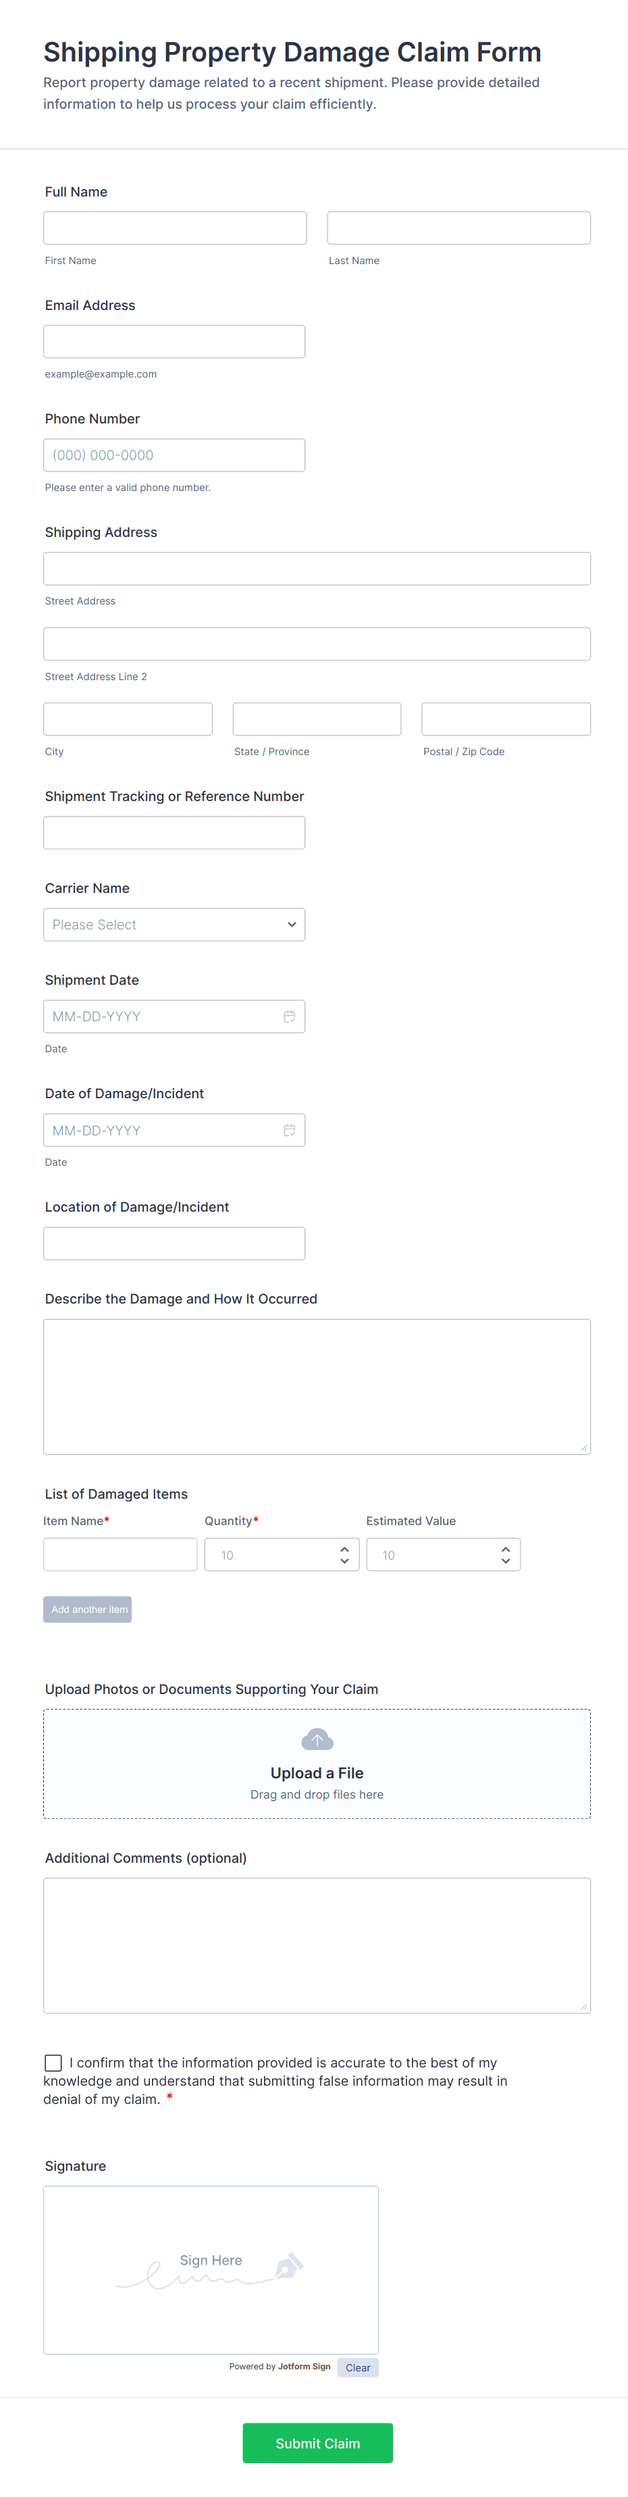Open the Date of Damage/Incident calendar icon
This screenshot has height=2497, width=628.
point(289,1130)
